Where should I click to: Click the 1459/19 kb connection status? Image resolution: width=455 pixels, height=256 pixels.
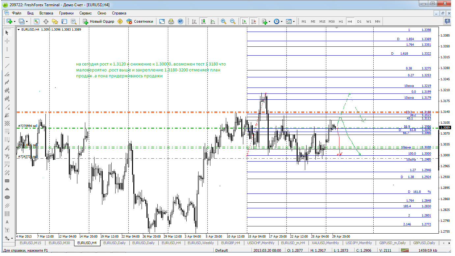pos(428,250)
